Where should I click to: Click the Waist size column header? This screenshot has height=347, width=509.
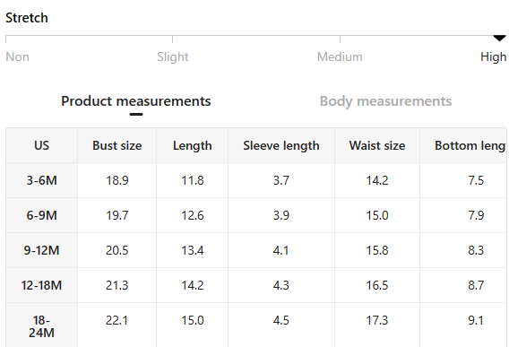[377, 145]
